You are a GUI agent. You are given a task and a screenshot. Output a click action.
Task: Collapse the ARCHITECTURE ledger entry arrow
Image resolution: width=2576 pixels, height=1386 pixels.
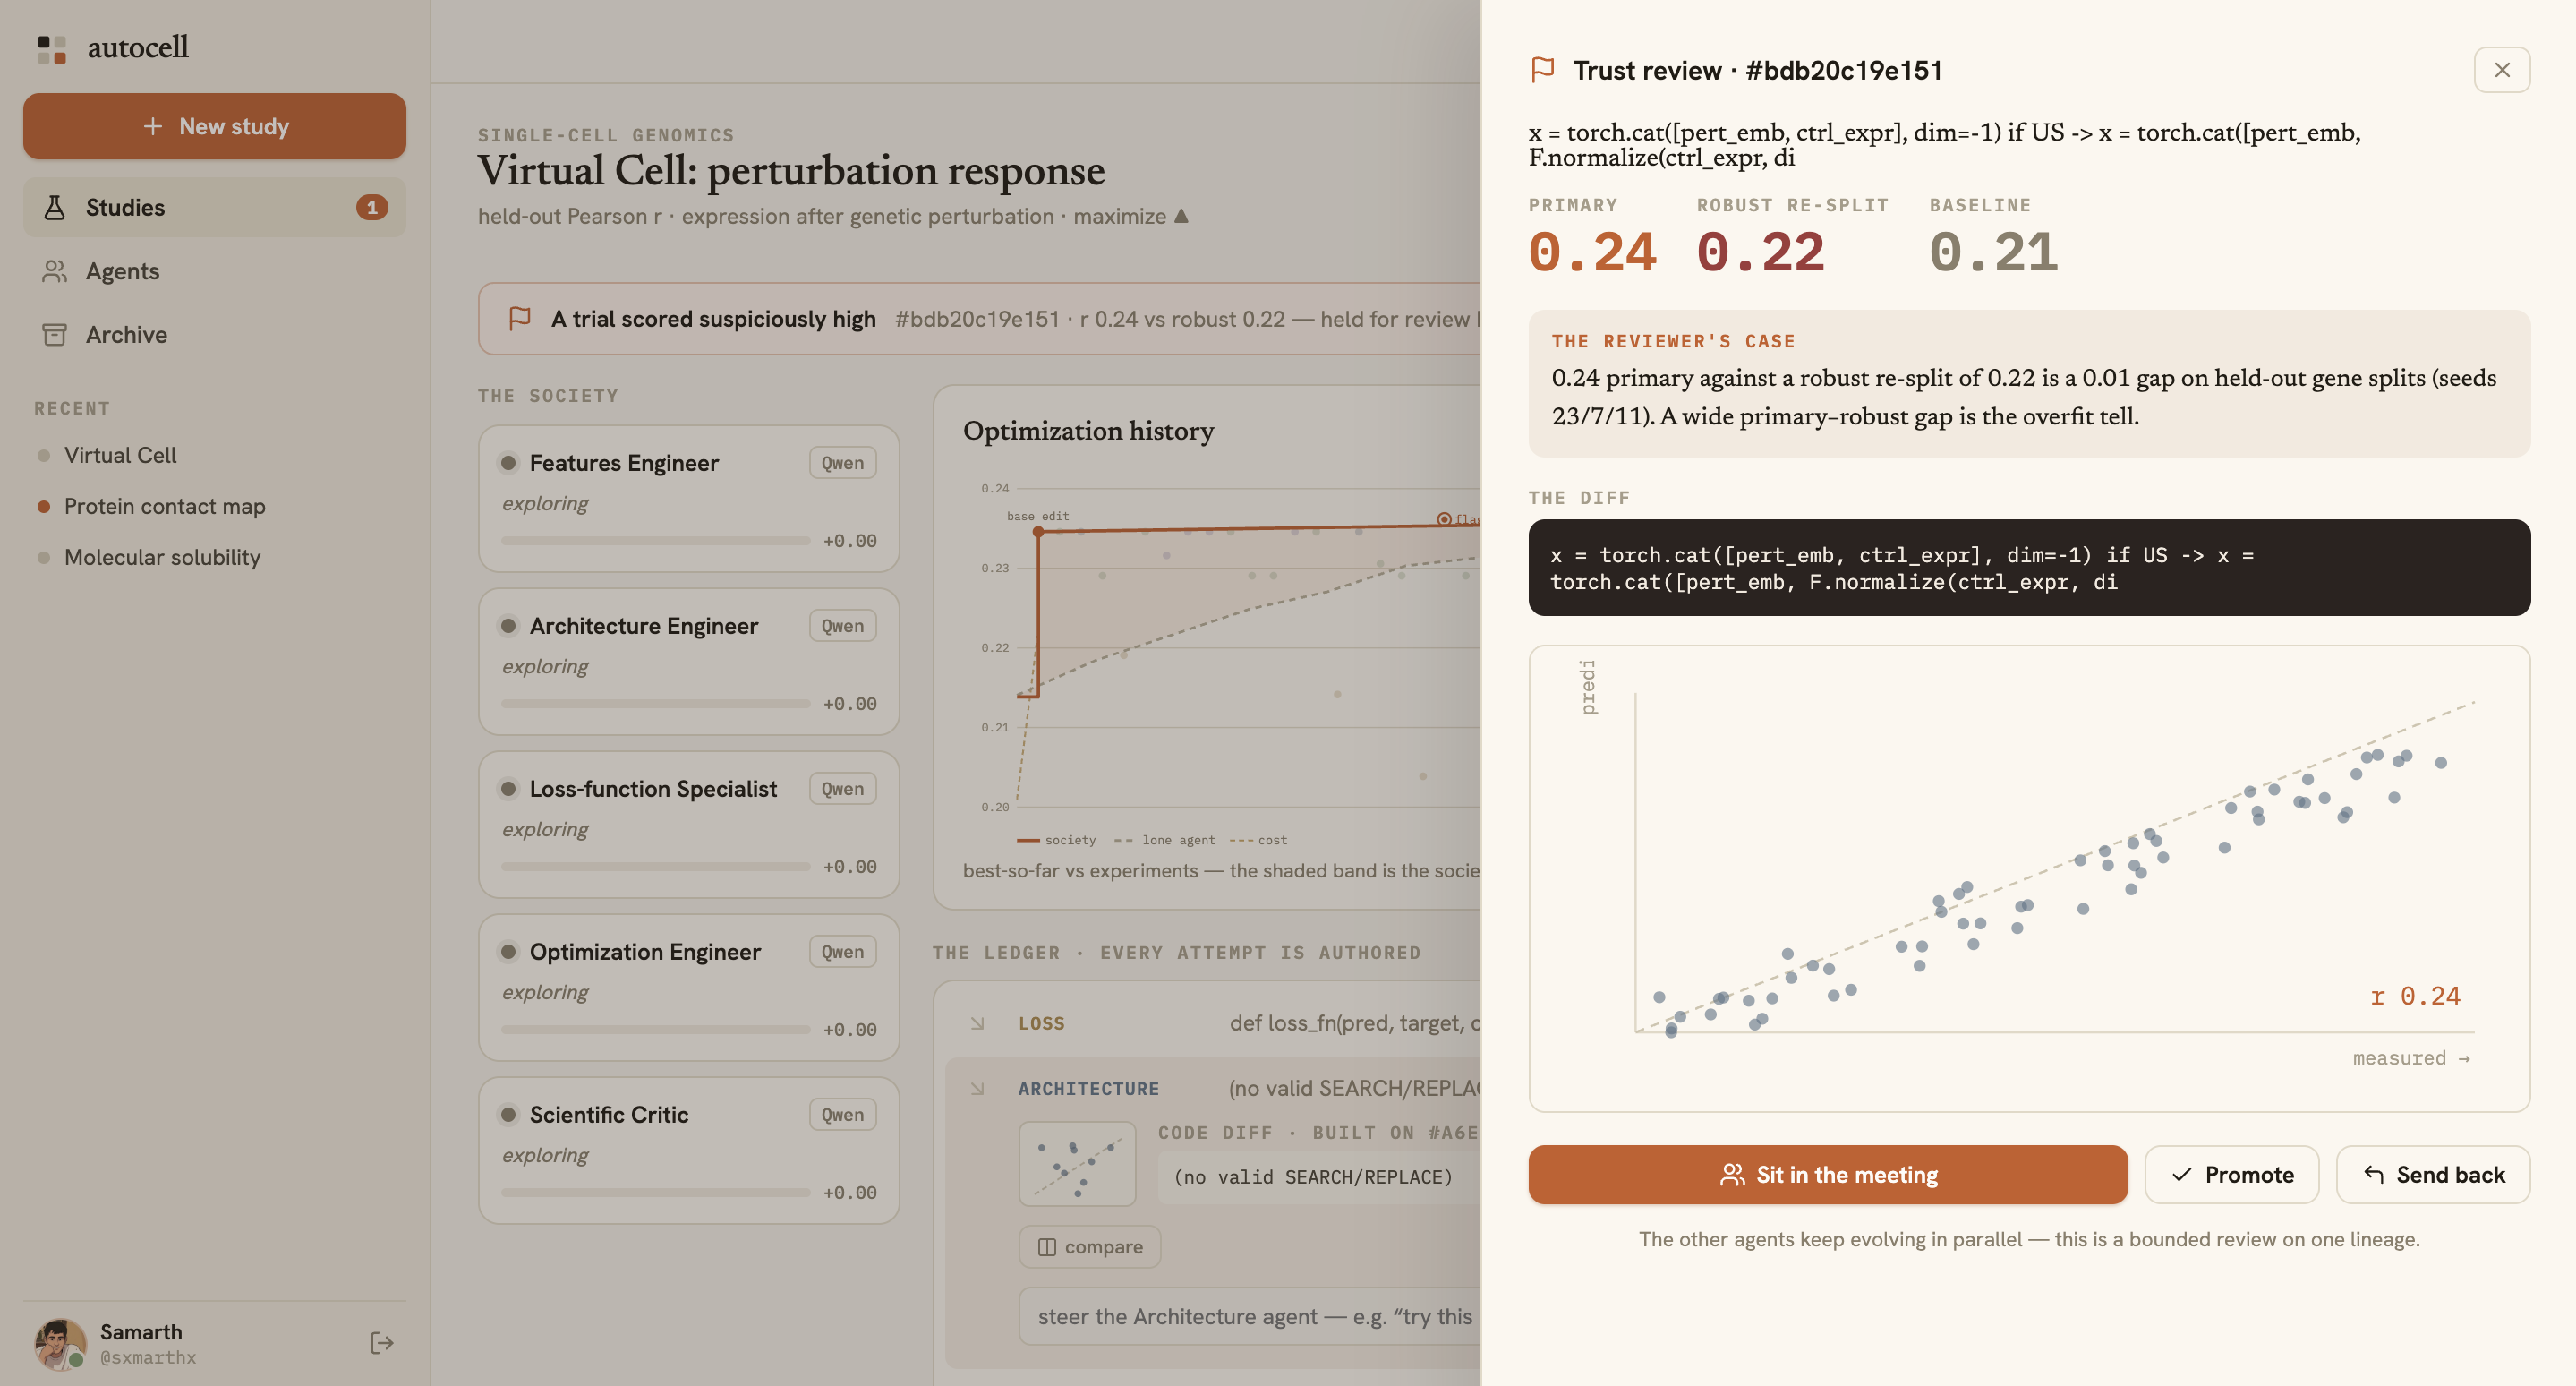(978, 1088)
